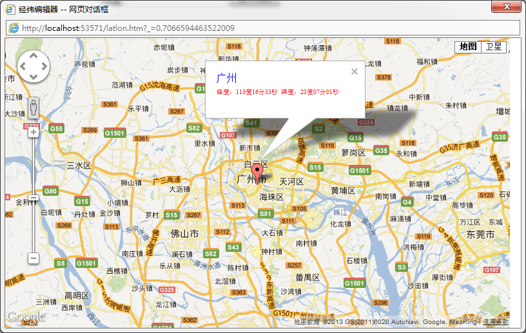Click the 钟落潭镇 town label
Image resolution: width=526 pixels, height=333 pixels.
click(318, 48)
